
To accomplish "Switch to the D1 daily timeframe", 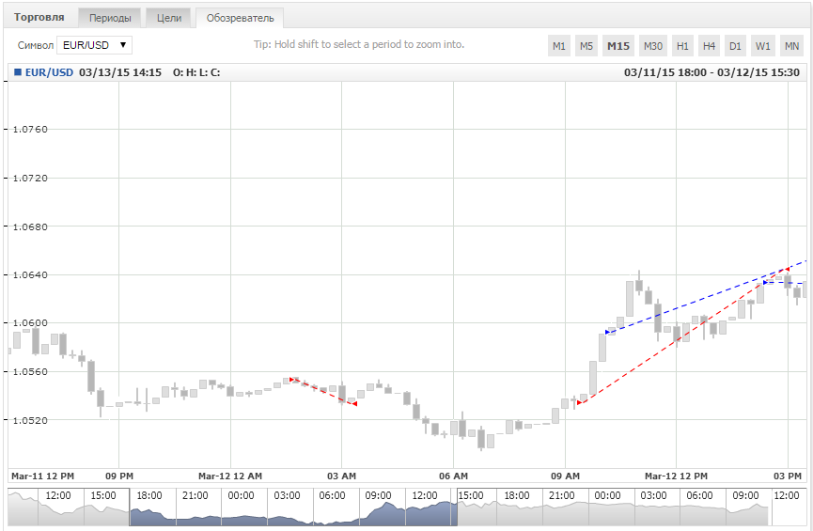I will pos(735,46).
